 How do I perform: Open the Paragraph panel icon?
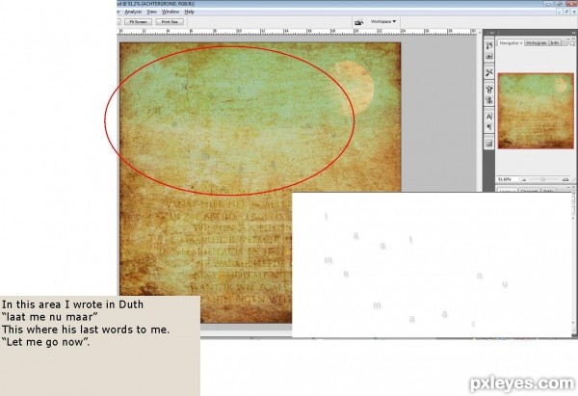(489, 127)
